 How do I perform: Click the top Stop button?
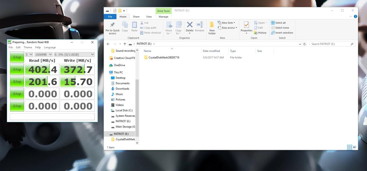coord(17,57)
